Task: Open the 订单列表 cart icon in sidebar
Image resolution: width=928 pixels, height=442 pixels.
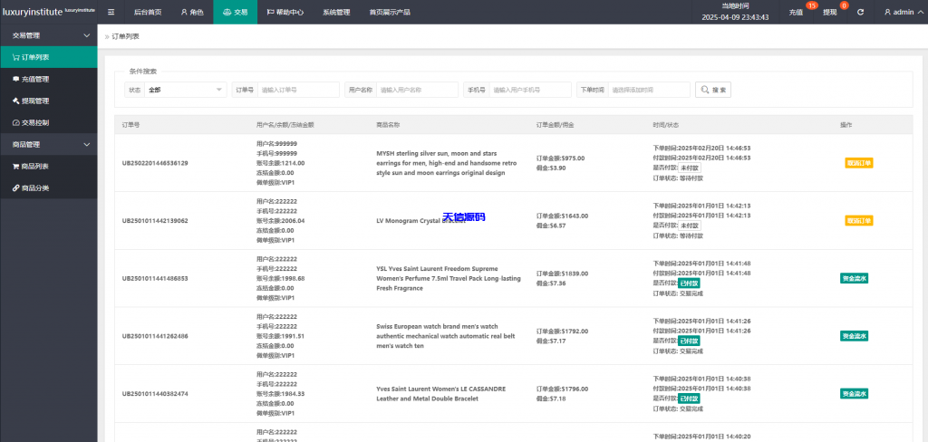Action: pos(16,57)
